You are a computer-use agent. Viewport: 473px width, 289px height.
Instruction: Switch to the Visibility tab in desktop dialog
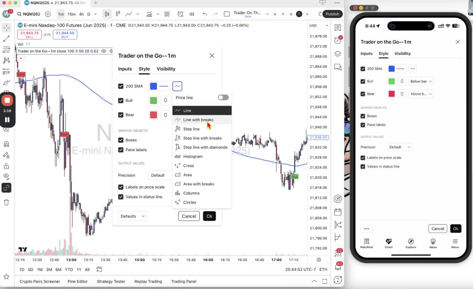166,69
